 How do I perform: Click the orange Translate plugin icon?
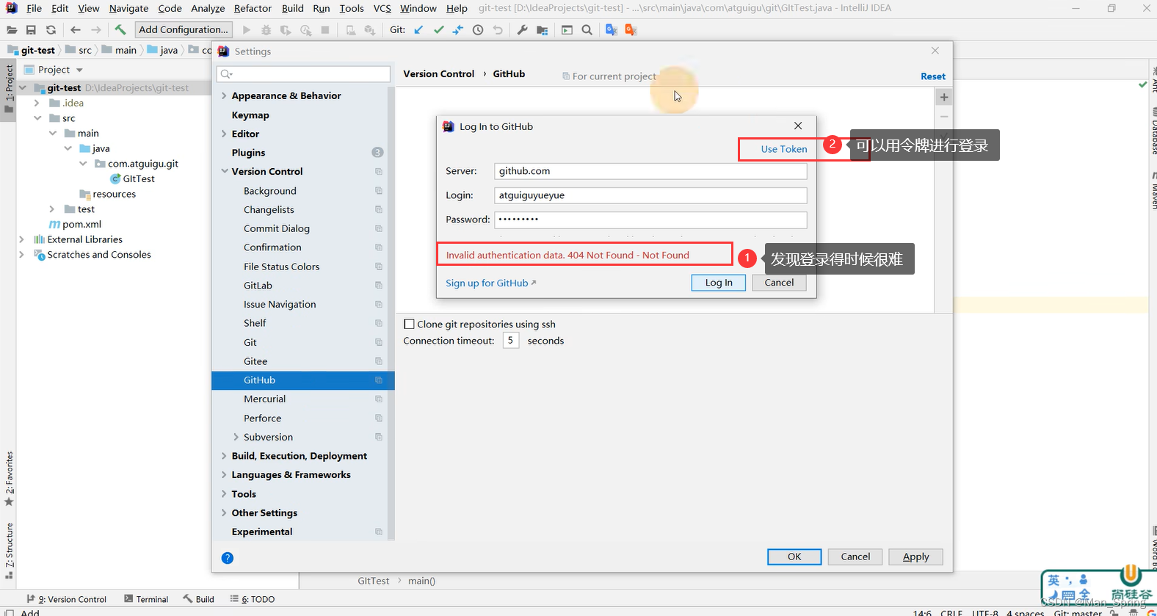pos(631,30)
